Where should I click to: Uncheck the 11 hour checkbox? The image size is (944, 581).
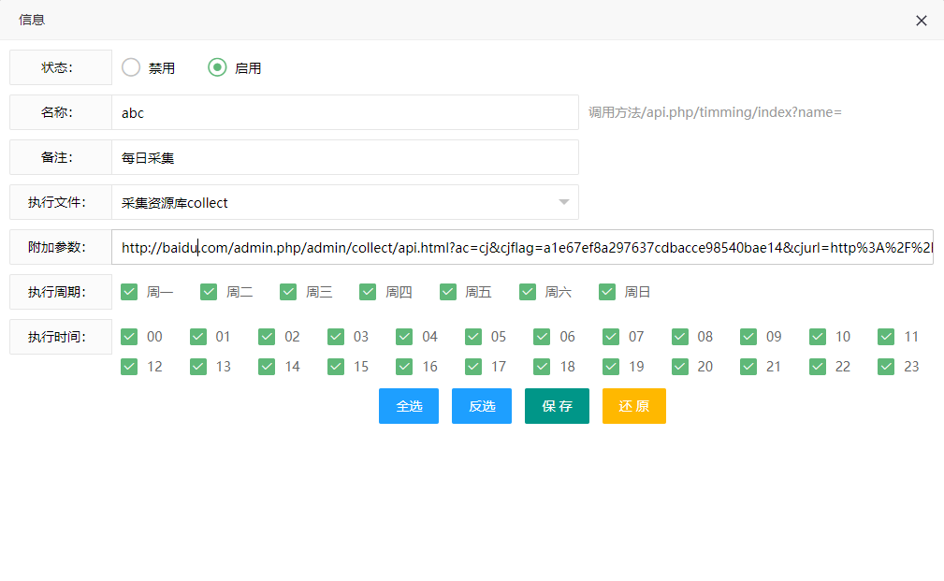(x=886, y=337)
